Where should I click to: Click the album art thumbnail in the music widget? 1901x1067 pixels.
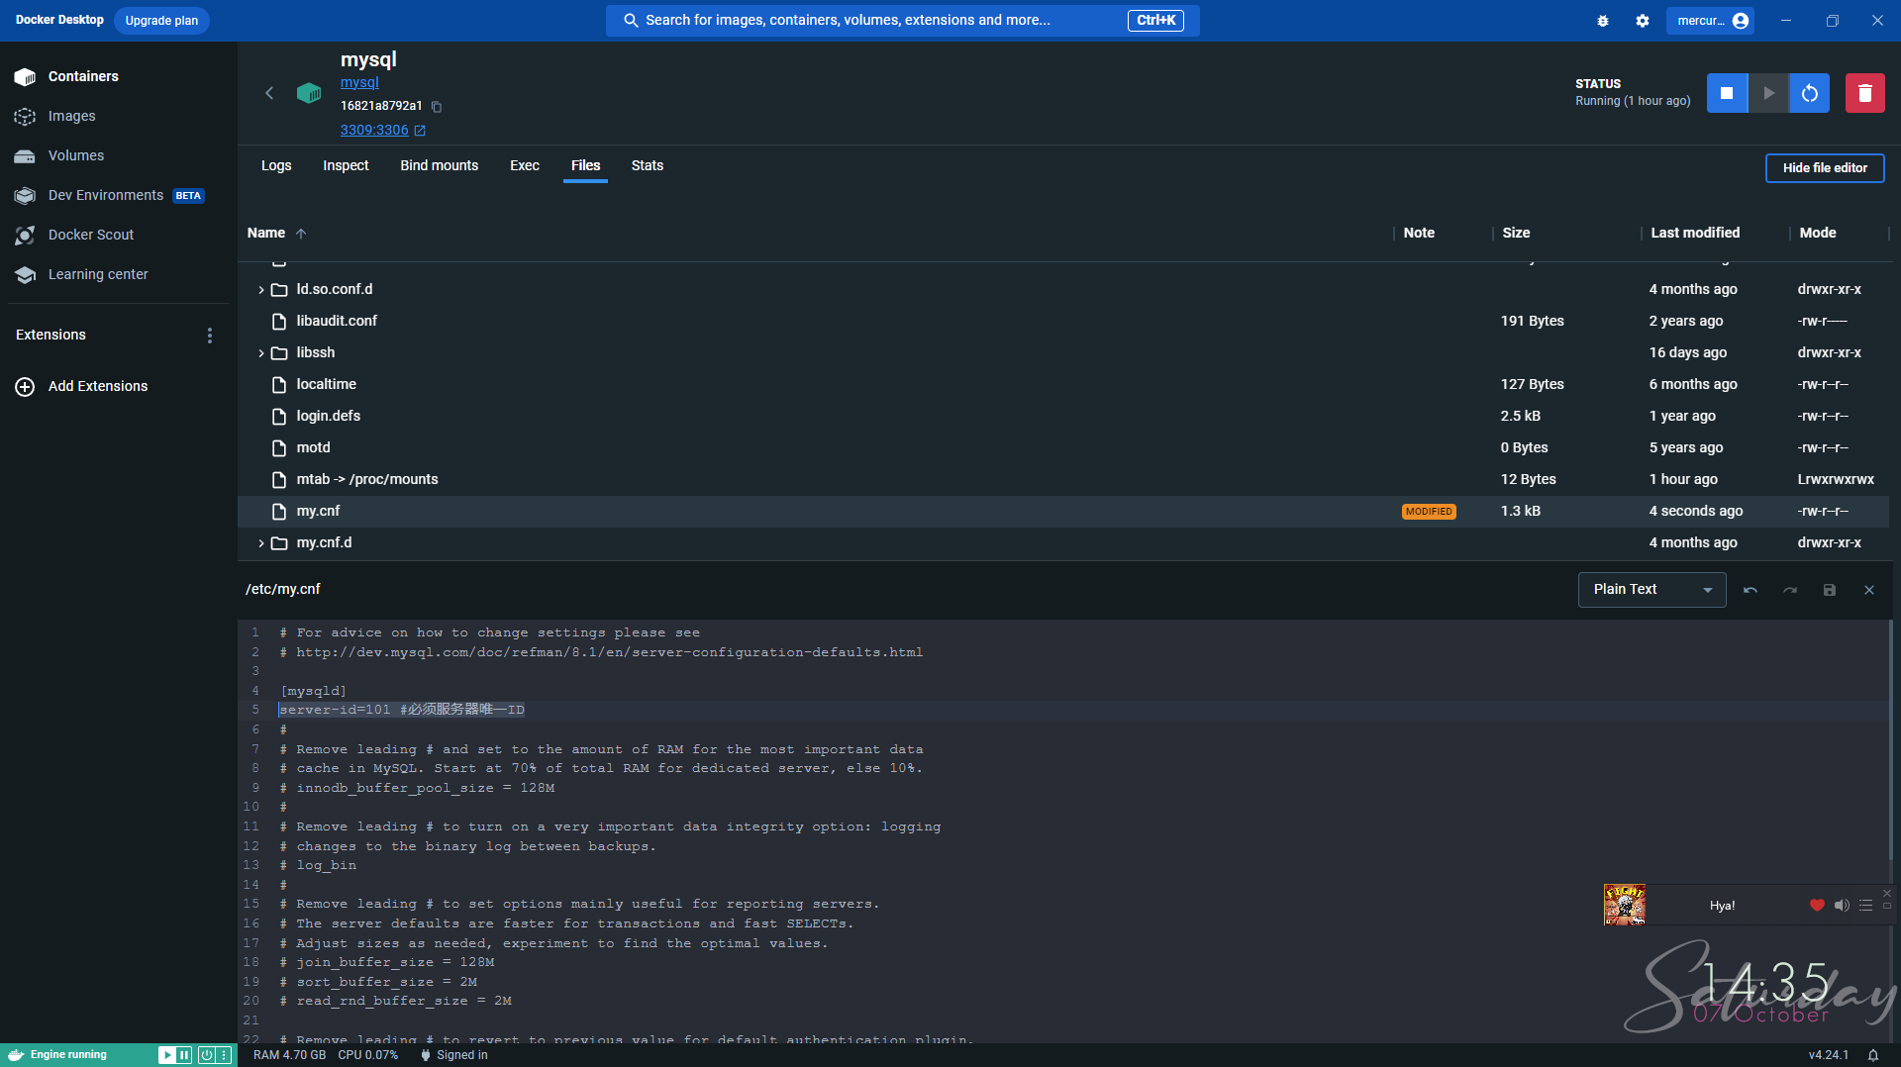pos(1624,905)
